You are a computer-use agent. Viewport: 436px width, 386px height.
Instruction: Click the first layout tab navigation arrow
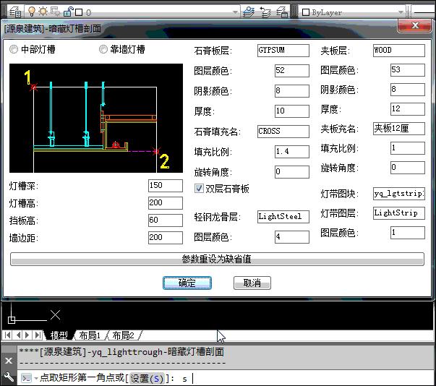[8, 335]
